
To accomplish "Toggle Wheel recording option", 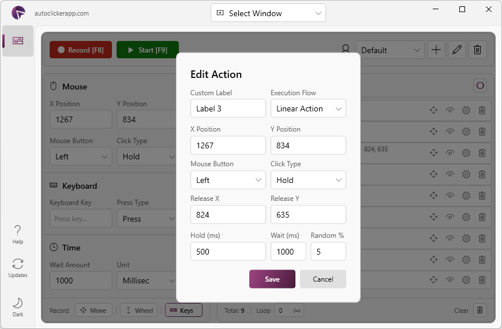I will [x=139, y=310].
